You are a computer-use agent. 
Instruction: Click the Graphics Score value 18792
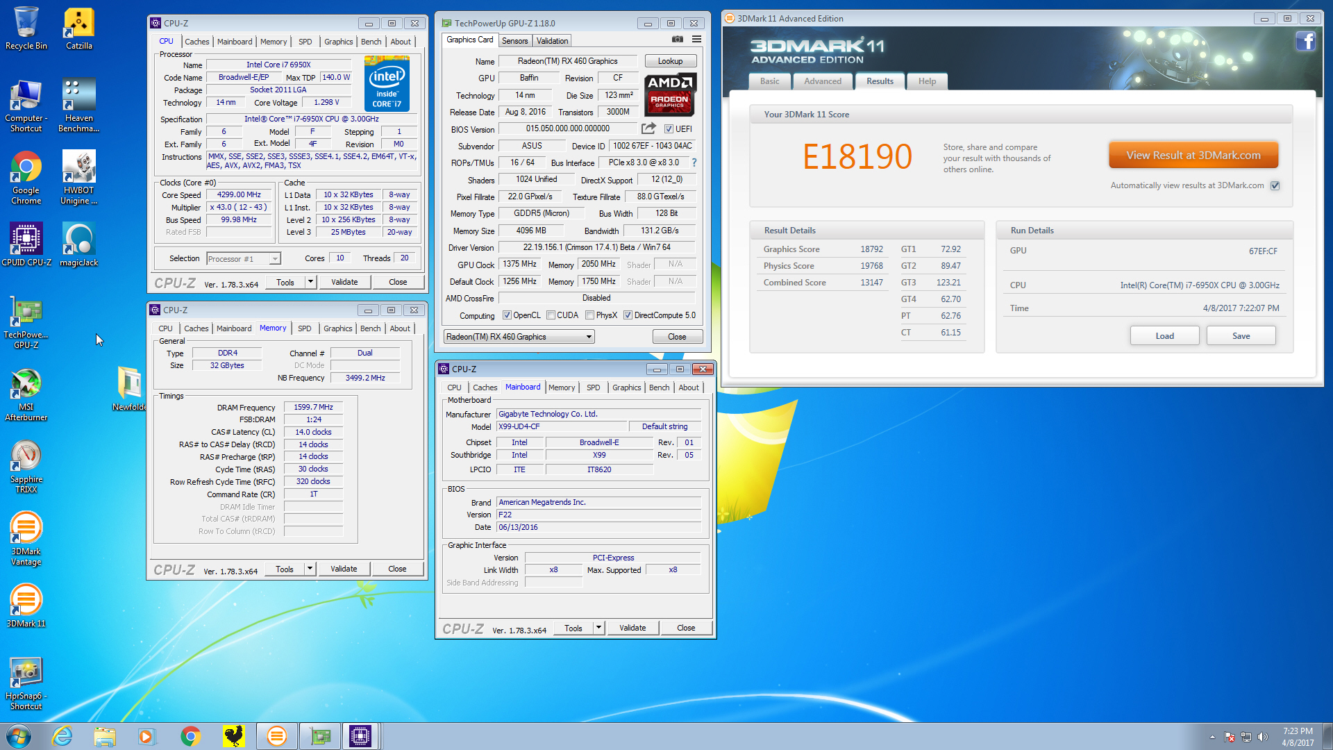coord(871,249)
